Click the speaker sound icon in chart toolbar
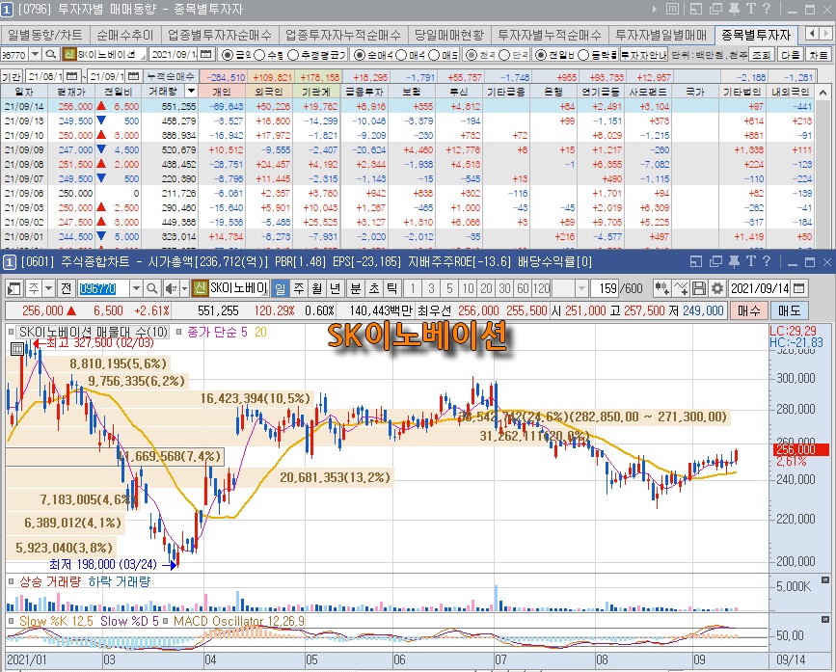The height and width of the screenshot is (672, 836). (170, 289)
